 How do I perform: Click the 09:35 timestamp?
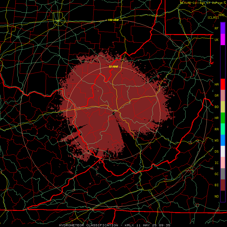tap(165, 225)
